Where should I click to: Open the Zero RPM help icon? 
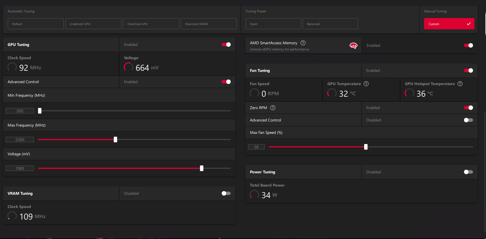(x=273, y=108)
